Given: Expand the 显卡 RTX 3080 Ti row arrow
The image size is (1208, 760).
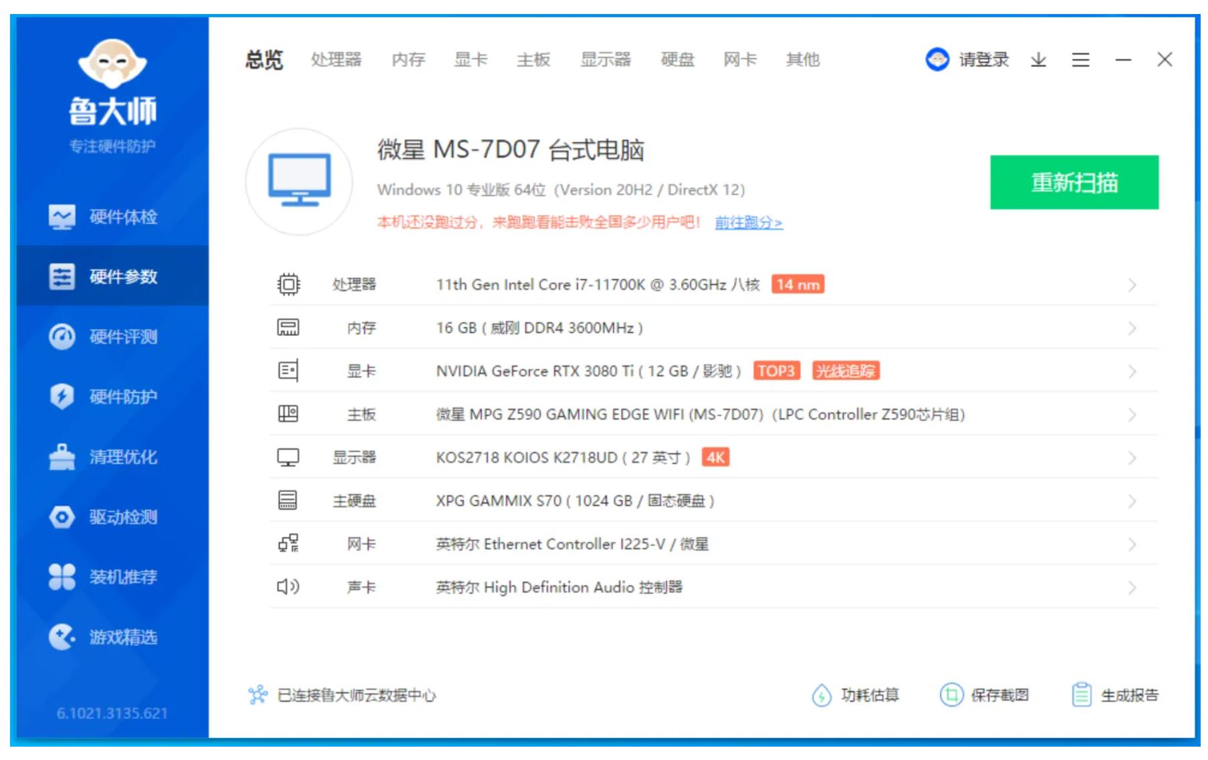Looking at the screenshot, I should (1132, 371).
